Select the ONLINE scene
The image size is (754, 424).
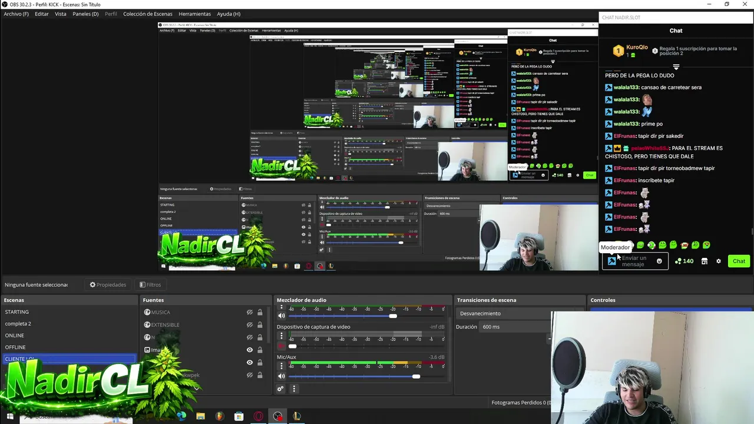[69, 335]
